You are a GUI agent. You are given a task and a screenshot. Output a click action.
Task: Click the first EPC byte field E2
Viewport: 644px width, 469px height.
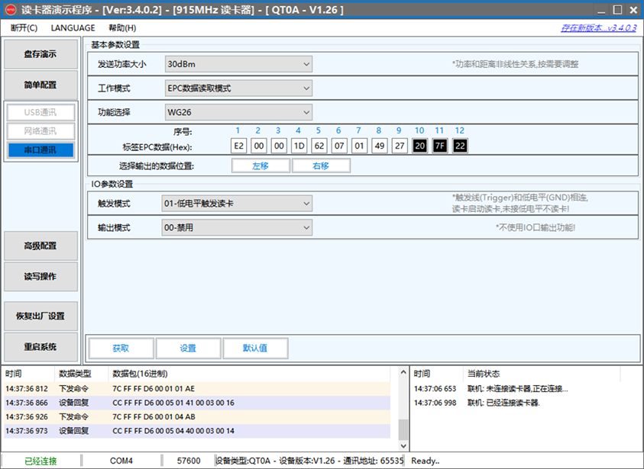tap(239, 146)
